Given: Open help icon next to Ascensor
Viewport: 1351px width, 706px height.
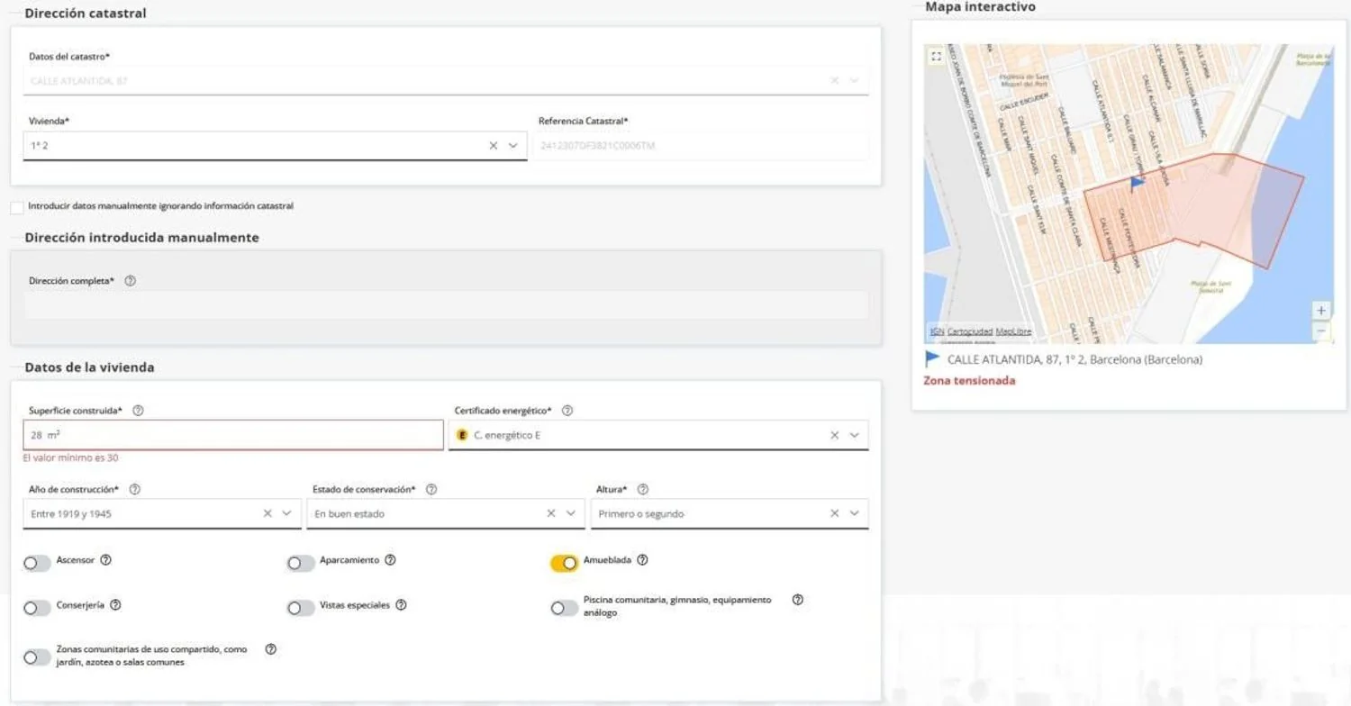Looking at the screenshot, I should (x=106, y=560).
